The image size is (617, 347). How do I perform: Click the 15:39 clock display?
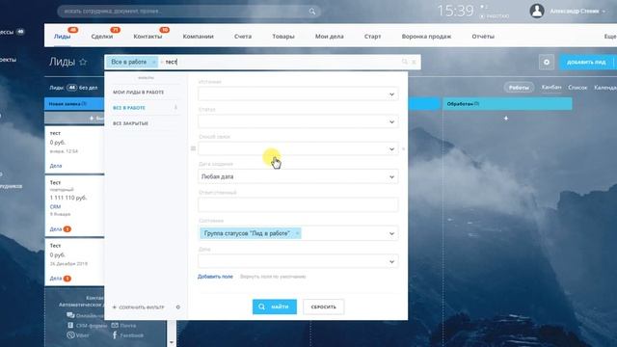[x=456, y=11]
